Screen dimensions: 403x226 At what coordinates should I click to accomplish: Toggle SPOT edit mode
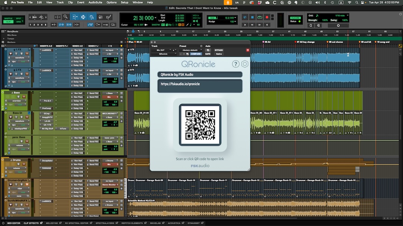point(19,19)
